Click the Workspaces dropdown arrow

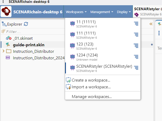86,12
